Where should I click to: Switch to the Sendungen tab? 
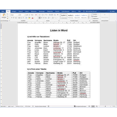pos(42,11)
